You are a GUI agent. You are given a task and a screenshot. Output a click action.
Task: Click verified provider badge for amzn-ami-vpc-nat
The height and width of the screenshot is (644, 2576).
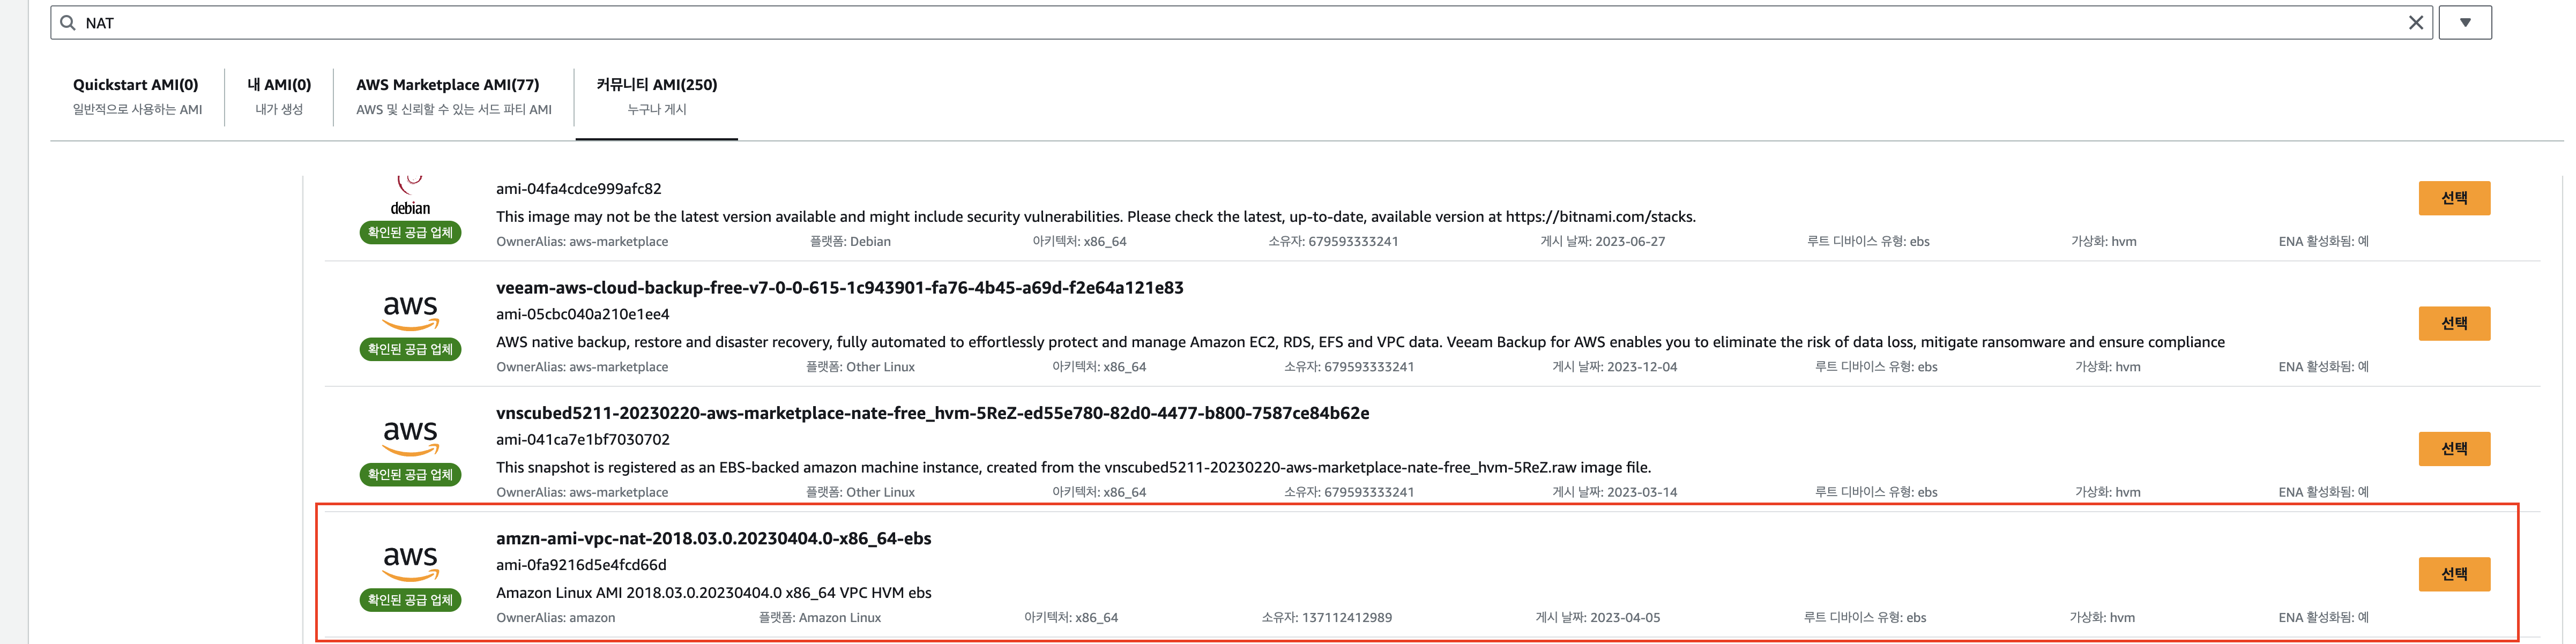410,600
